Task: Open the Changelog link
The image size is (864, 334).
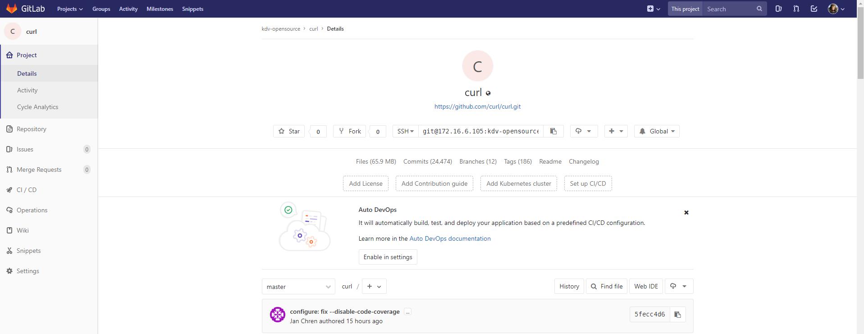Action: pyautogui.click(x=584, y=161)
